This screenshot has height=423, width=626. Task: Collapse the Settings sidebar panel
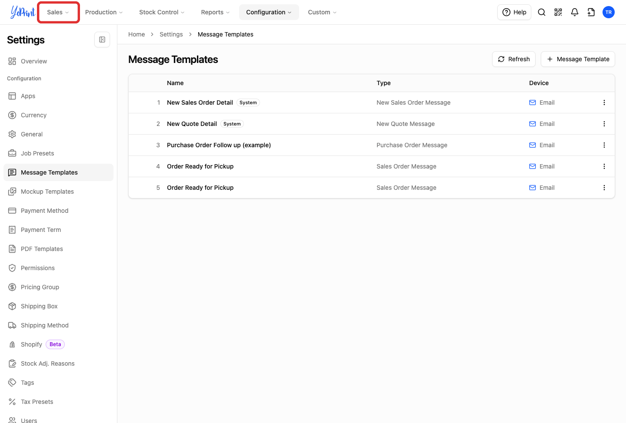click(102, 40)
